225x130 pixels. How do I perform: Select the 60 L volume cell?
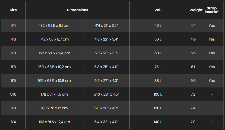tap(158, 53)
